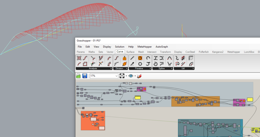Open the Help menu
This screenshot has width=260, height=137.
131,47
